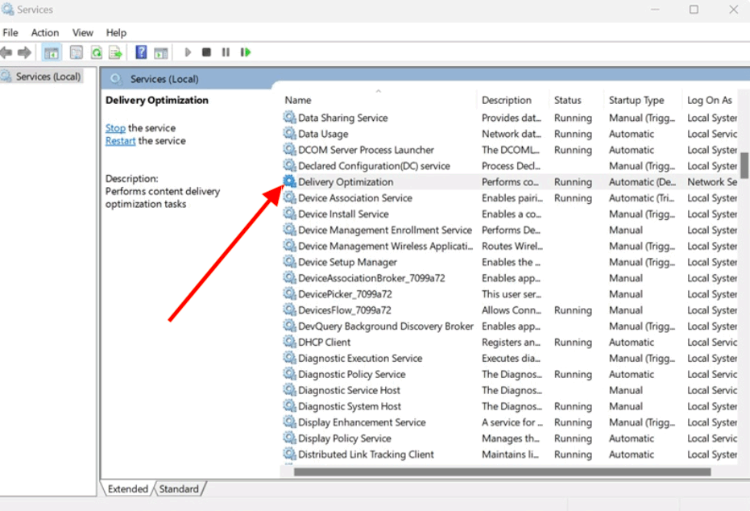Open the blue Help toolbar icon

141,52
